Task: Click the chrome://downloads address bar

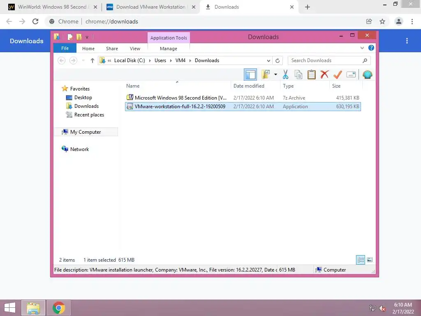Action: tap(204, 21)
